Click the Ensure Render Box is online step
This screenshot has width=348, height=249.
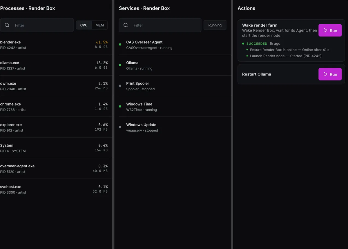pyautogui.click(x=289, y=50)
